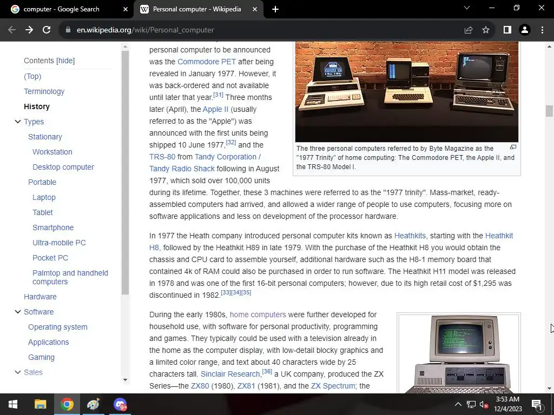Go to Palmtop and handheld computers subsection

tap(70, 277)
